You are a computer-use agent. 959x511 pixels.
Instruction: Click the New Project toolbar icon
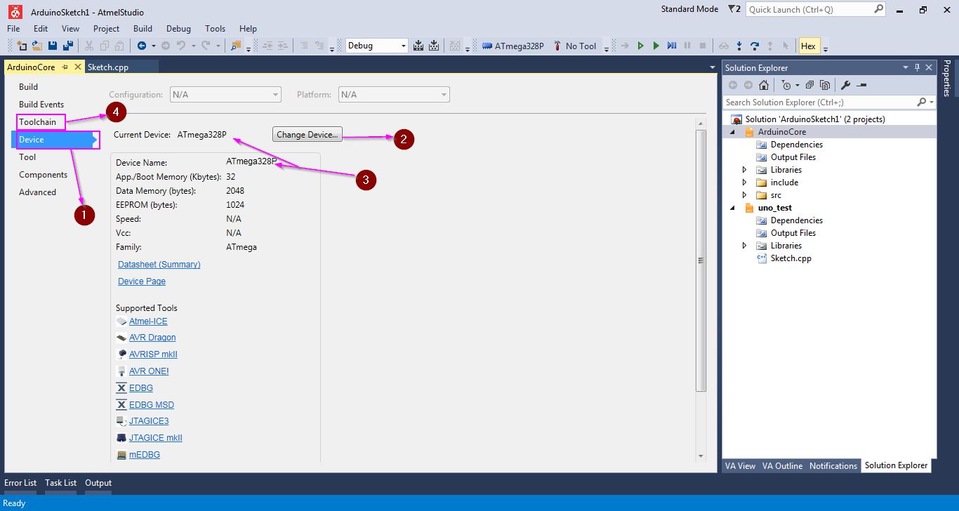coord(22,46)
